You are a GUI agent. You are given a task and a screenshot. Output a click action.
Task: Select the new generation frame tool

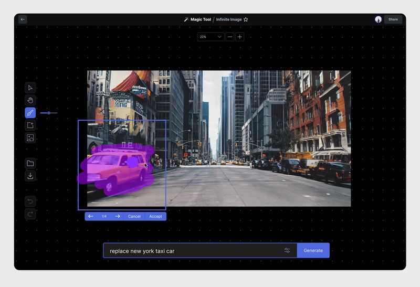pyautogui.click(x=30, y=125)
